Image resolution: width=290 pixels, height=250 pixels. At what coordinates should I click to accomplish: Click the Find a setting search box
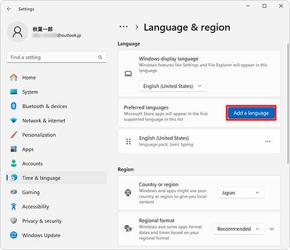coord(56,57)
